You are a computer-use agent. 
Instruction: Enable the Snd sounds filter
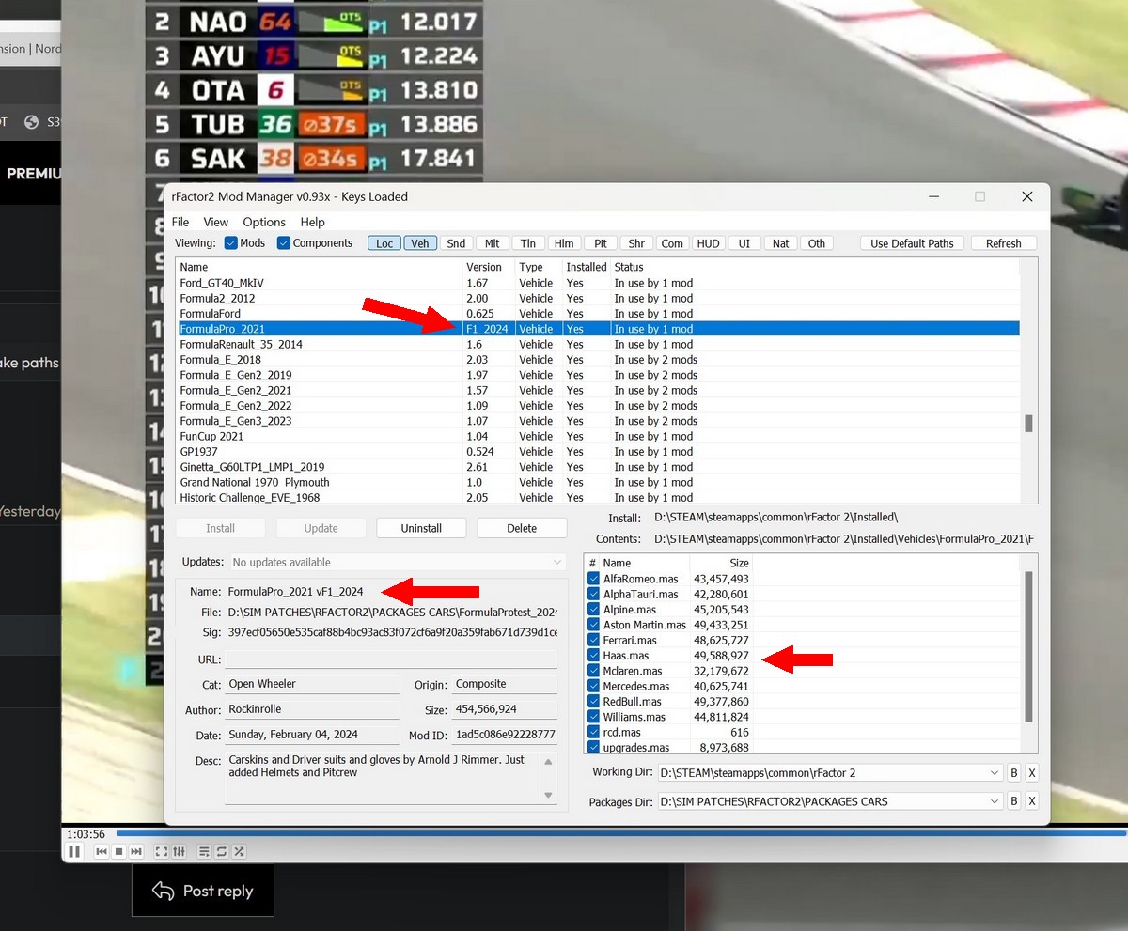[456, 243]
